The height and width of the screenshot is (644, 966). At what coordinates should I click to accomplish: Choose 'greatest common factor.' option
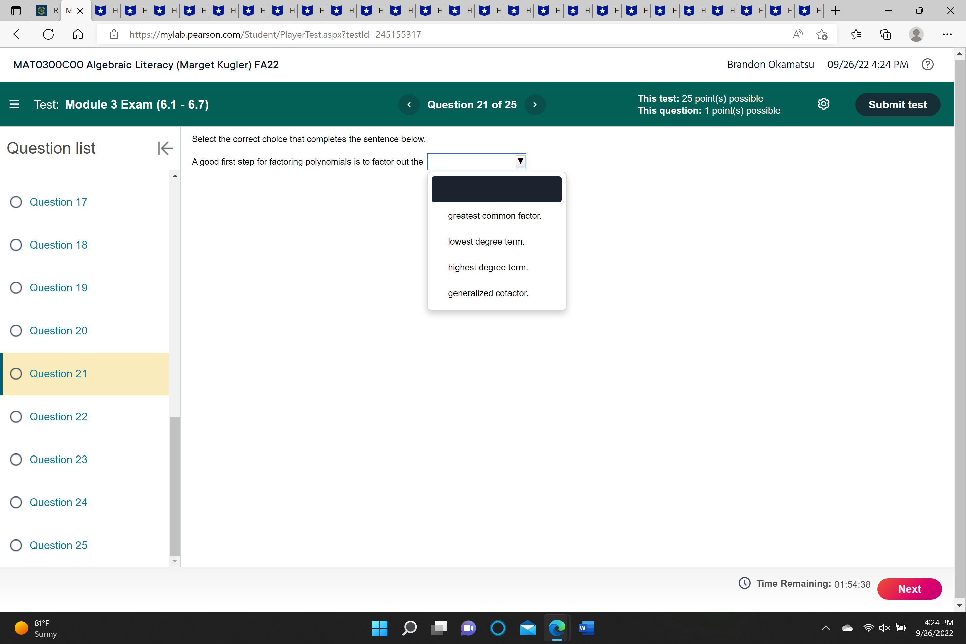point(494,216)
